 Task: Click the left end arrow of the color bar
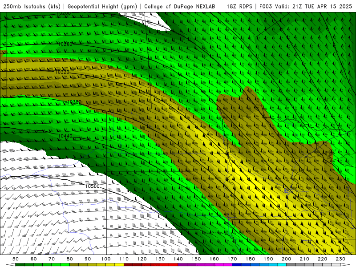tap(11, 265)
